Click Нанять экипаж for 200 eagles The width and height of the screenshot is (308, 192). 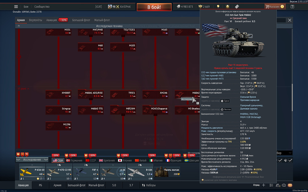(167, 172)
